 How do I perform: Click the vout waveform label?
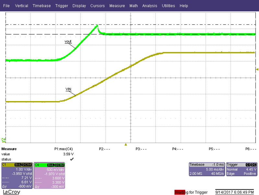pyautogui.click(x=68, y=41)
